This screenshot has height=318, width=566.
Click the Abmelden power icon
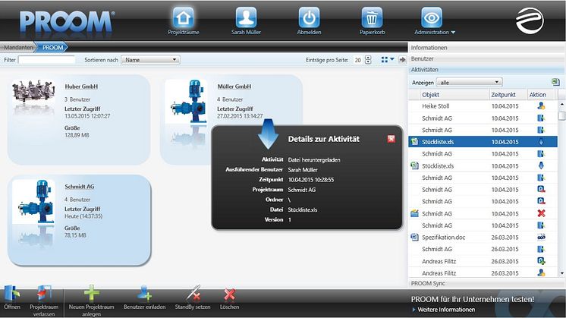point(309,17)
